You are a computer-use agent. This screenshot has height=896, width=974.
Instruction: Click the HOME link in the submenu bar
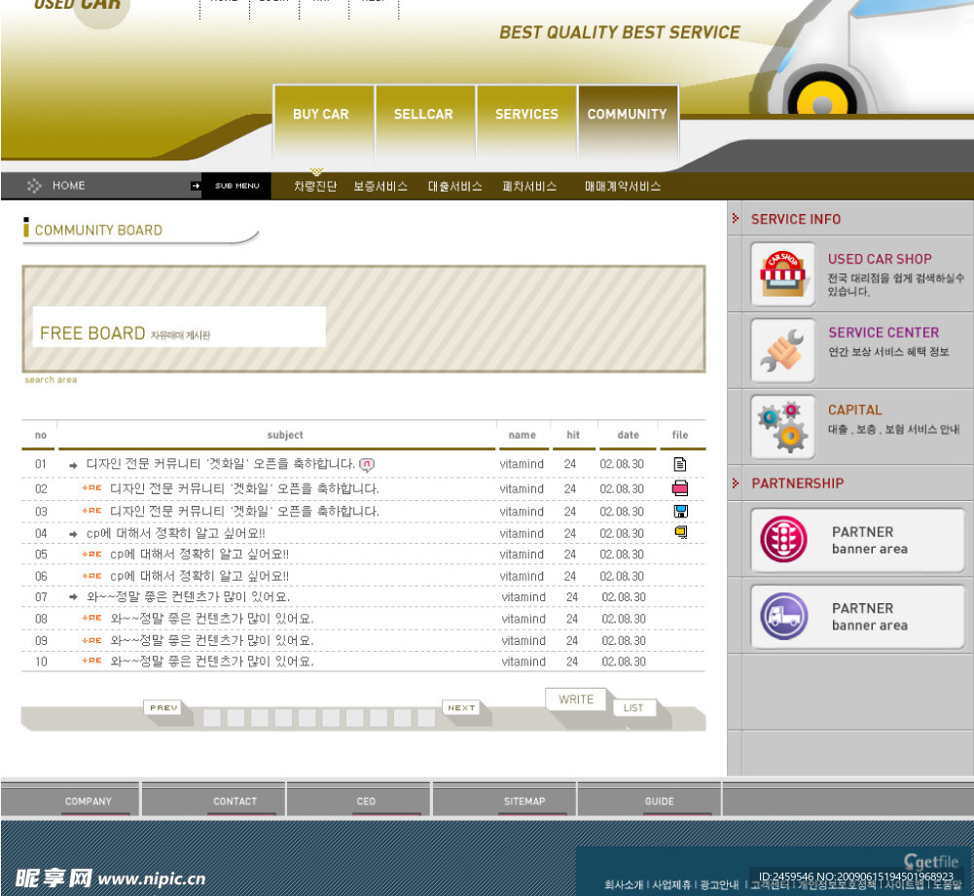click(68, 186)
